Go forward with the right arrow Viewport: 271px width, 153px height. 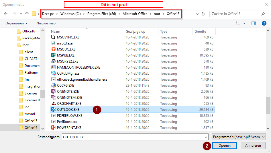14,14
